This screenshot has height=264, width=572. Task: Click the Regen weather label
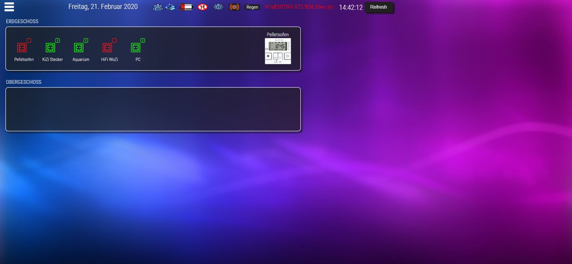[x=252, y=7]
